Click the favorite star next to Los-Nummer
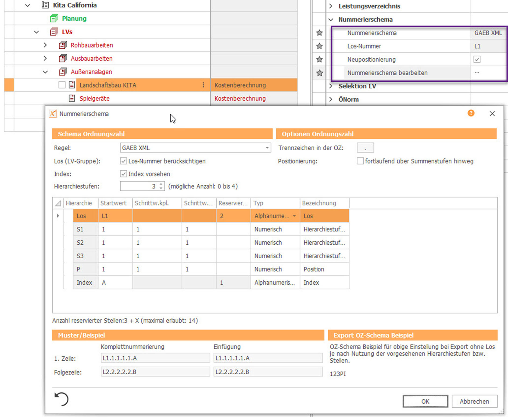This screenshot has height=417, width=508. [x=319, y=46]
